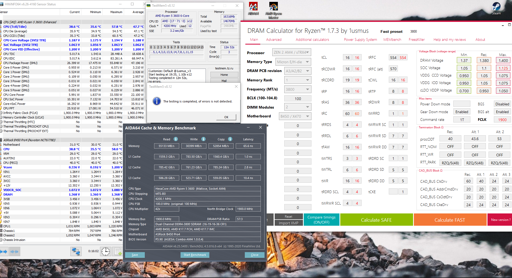Click the Save button in AIDA64 benchmark

tap(135, 255)
